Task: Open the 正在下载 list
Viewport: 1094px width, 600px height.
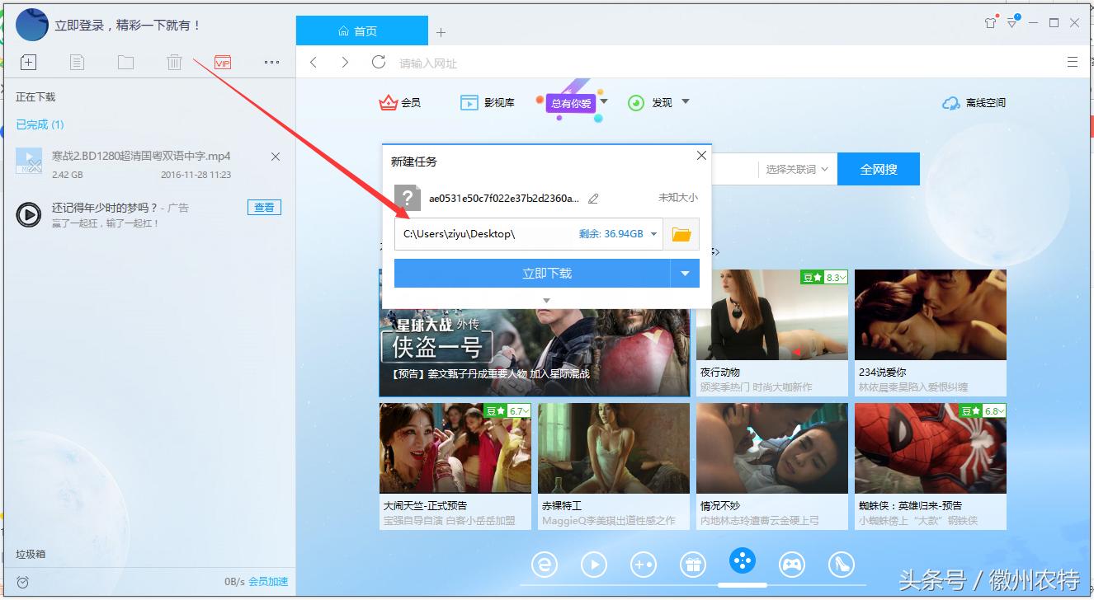Action: (x=35, y=96)
